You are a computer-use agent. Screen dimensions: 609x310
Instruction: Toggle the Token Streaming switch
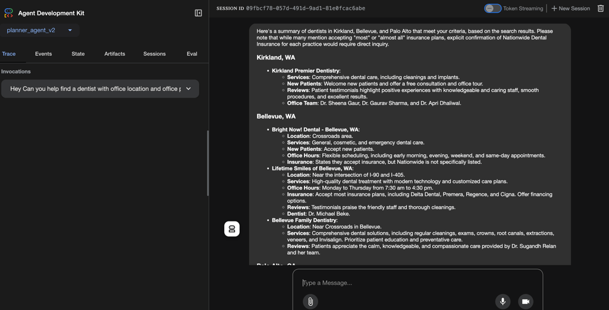[492, 8]
